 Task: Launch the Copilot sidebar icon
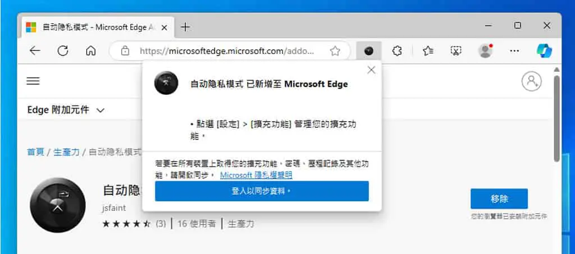544,51
